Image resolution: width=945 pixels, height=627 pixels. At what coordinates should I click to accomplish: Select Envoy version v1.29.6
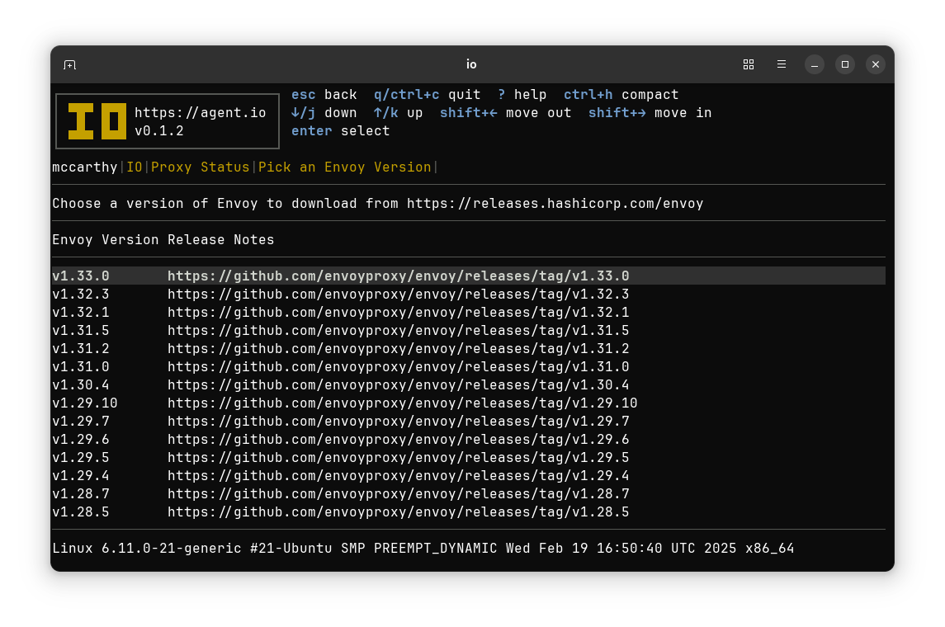click(81, 440)
